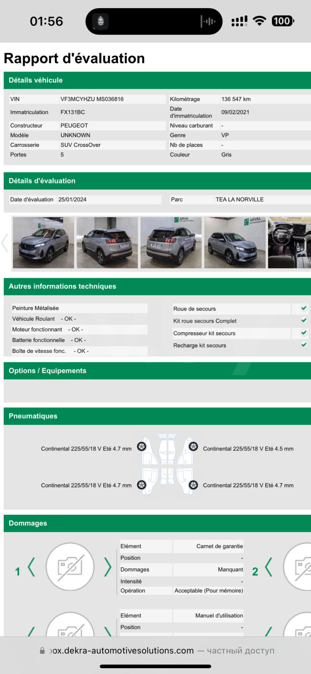The width and height of the screenshot is (311, 674).
Task: Tap the car body diagram in Pneumatiques
Action: point(168,464)
